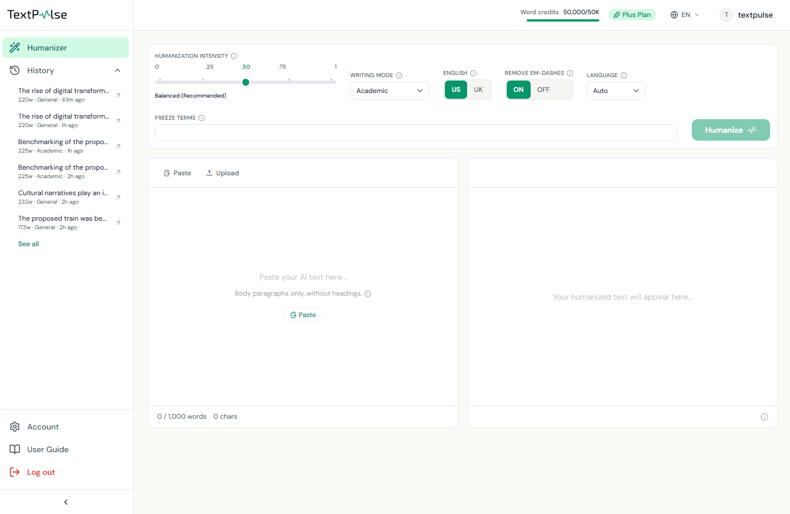Click info icon in output panel footer
The width and height of the screenshot is (790, 514).
(764, 417)
